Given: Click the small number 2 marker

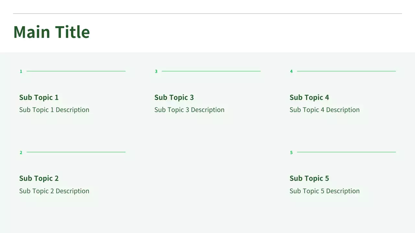Looking at the screenshot, I should [21, 153].
